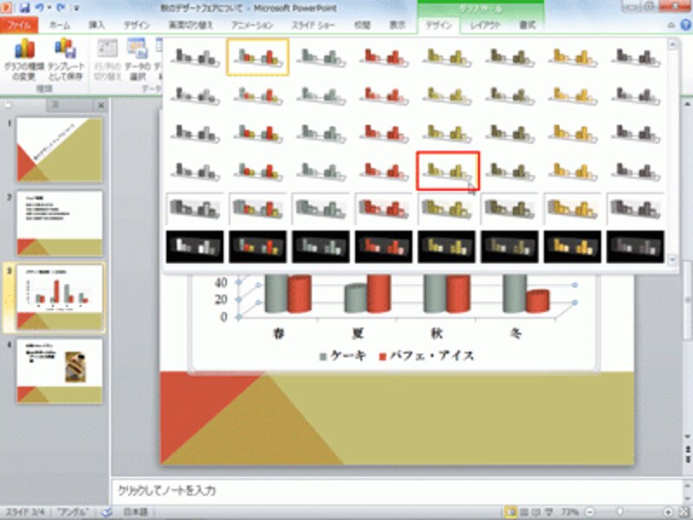693x520 pixels.
Task: Switch to Normal view button
Action: click(x=510, y=512)
